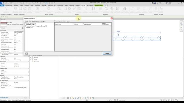Select Revit Links in Project Browser
The width and height of the screenshot is (184, 103).
tap(36, 61)
